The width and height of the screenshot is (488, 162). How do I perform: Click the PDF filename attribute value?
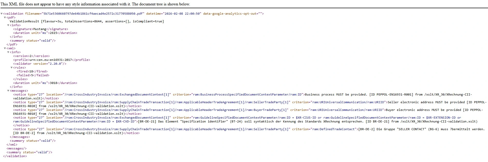[x=94, y=14]
